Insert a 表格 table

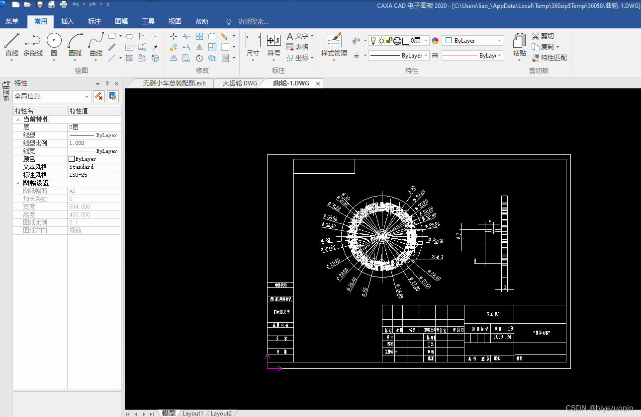297,47
